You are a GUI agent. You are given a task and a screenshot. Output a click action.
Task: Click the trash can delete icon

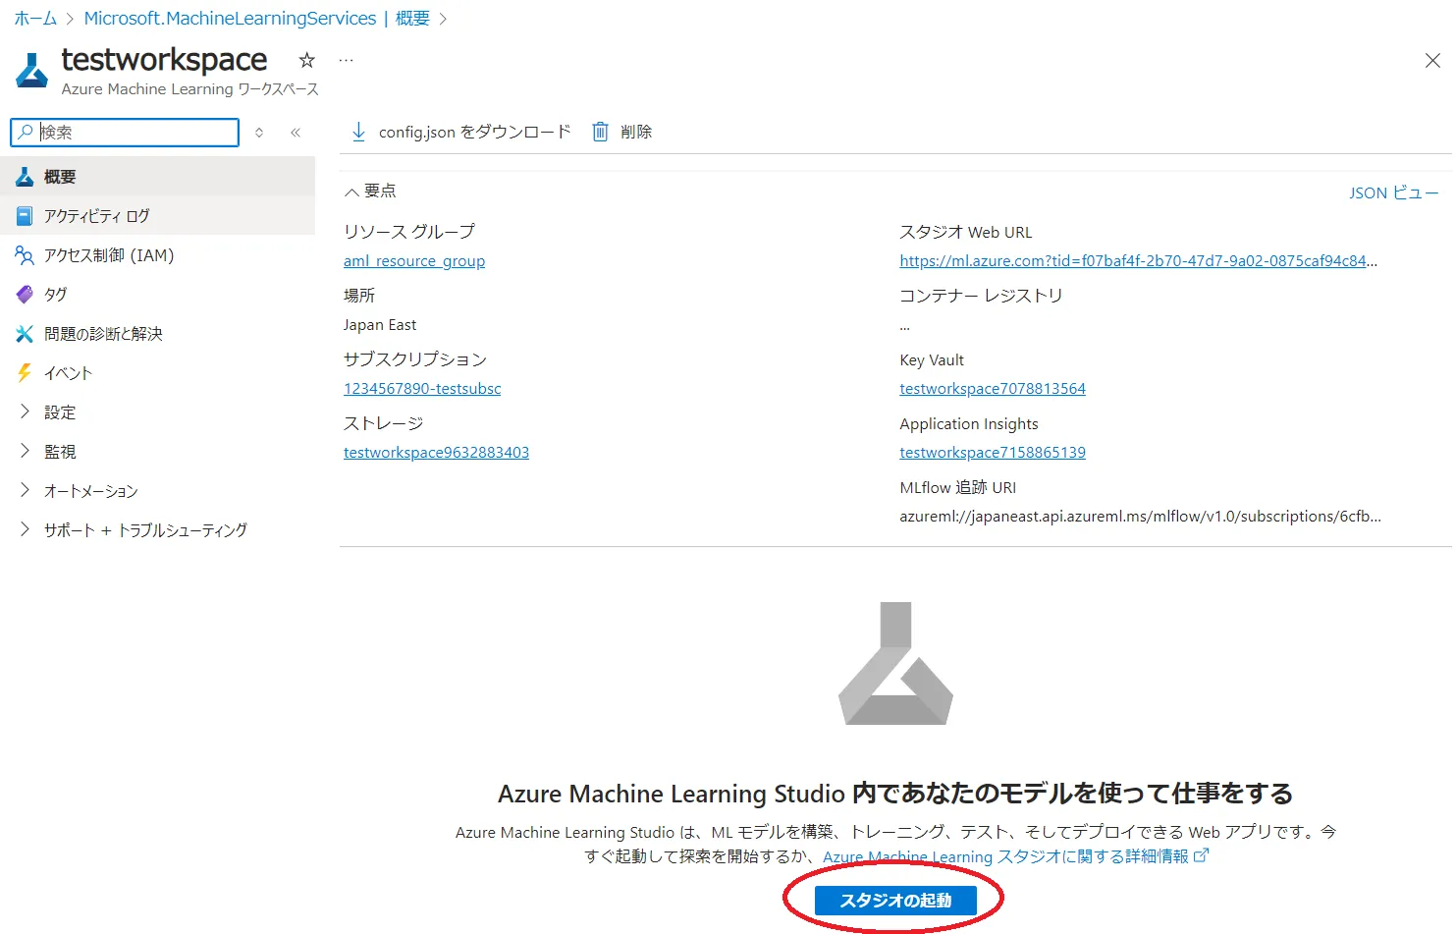point(600,132)
